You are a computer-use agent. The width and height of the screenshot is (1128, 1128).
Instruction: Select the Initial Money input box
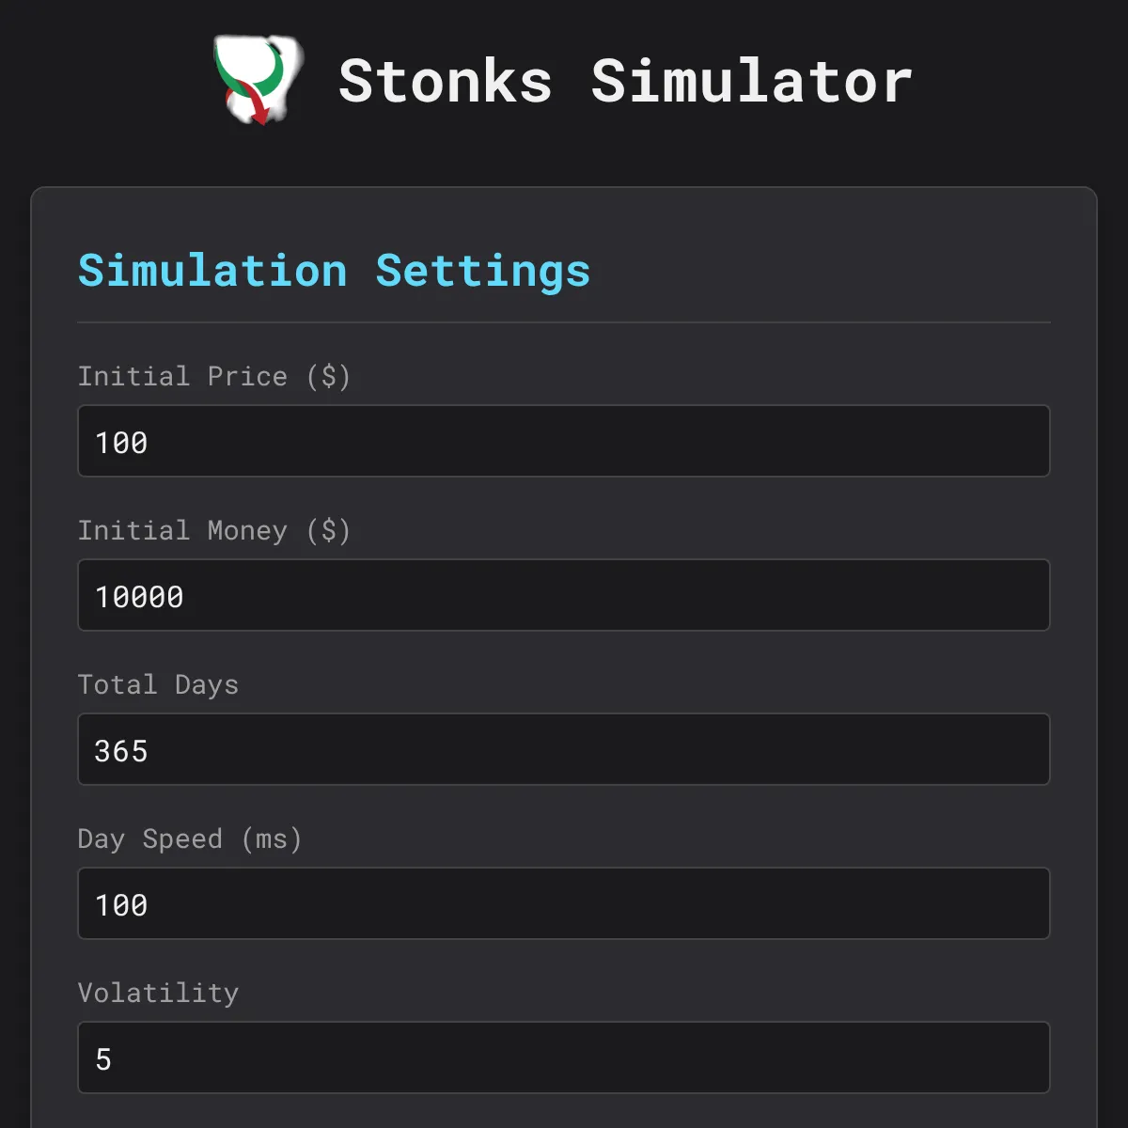pos(564,595)
